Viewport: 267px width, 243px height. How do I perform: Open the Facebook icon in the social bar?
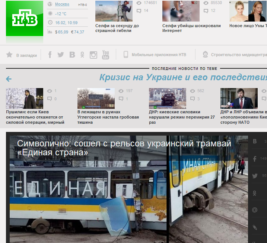click(x=50, y=55)
